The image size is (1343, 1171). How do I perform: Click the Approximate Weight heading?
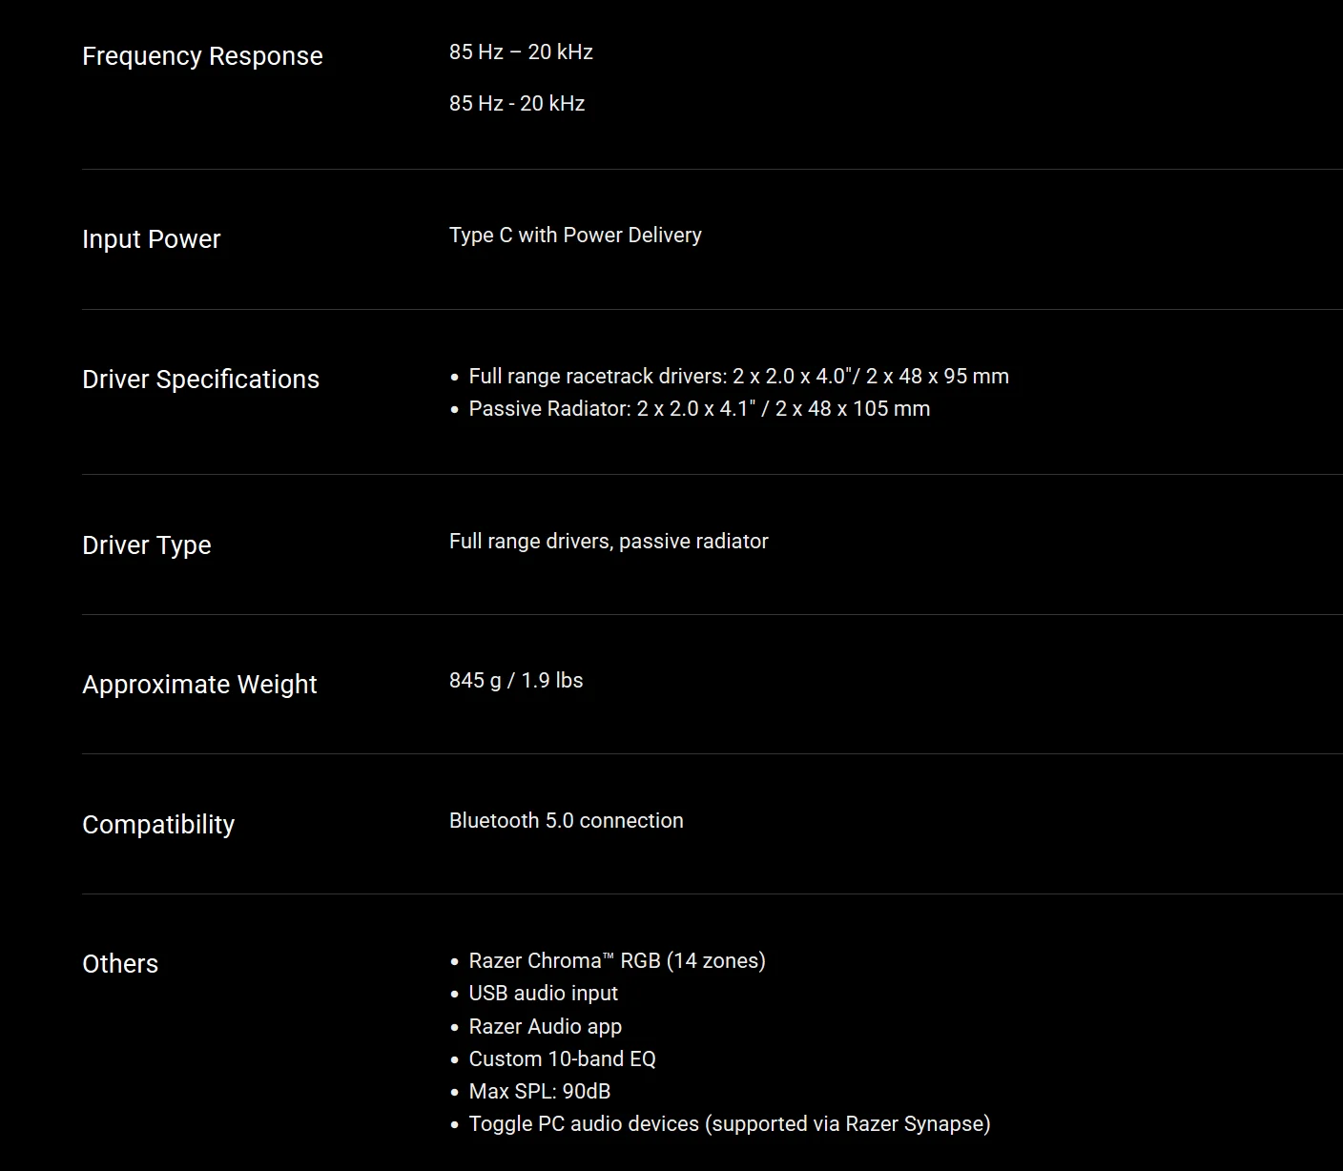coord(199,685)
